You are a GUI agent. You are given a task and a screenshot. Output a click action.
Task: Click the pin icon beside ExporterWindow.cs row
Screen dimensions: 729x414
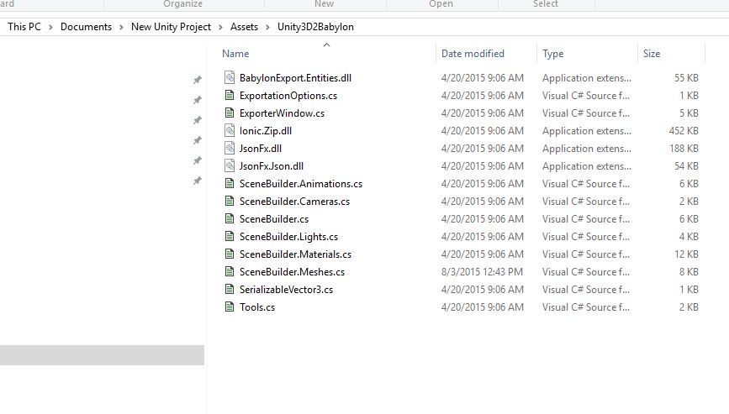[198, 120]
